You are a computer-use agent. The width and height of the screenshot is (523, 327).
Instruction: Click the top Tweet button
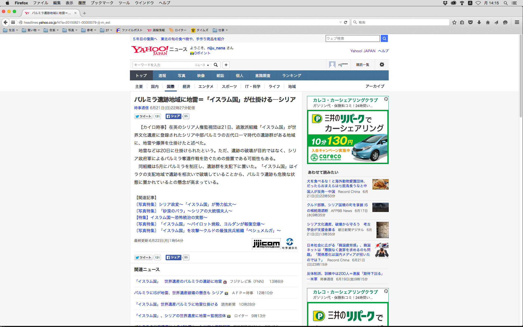pyautogui.click(x=143, y=116)
